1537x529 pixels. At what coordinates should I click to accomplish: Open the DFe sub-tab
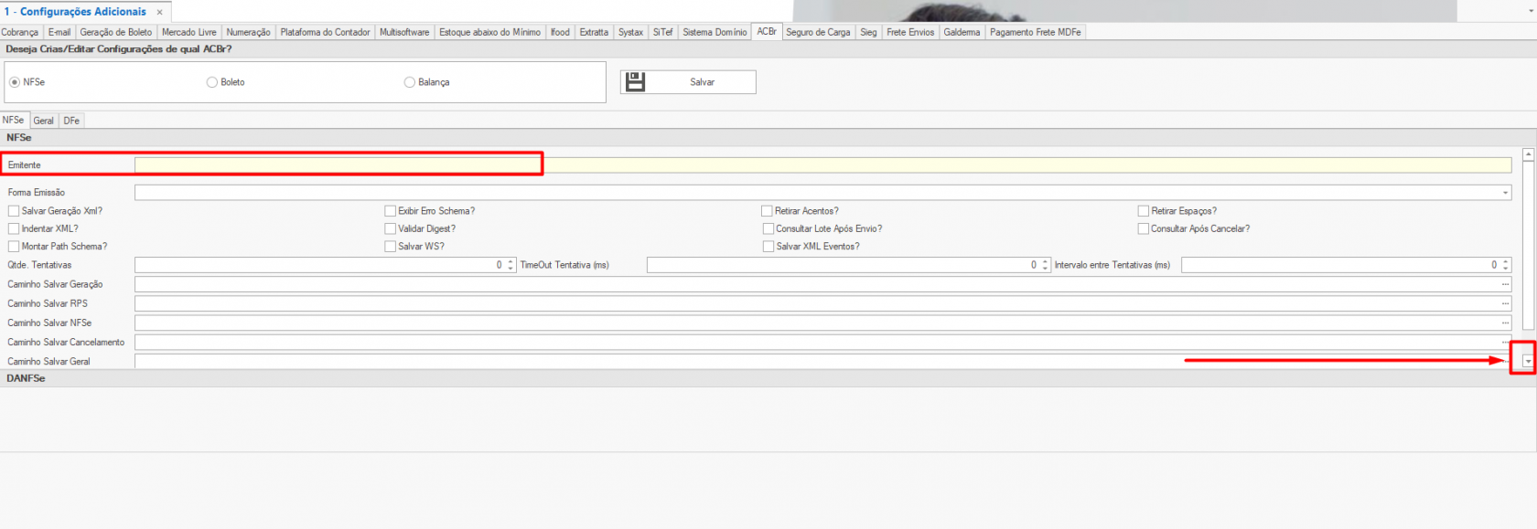71,121
